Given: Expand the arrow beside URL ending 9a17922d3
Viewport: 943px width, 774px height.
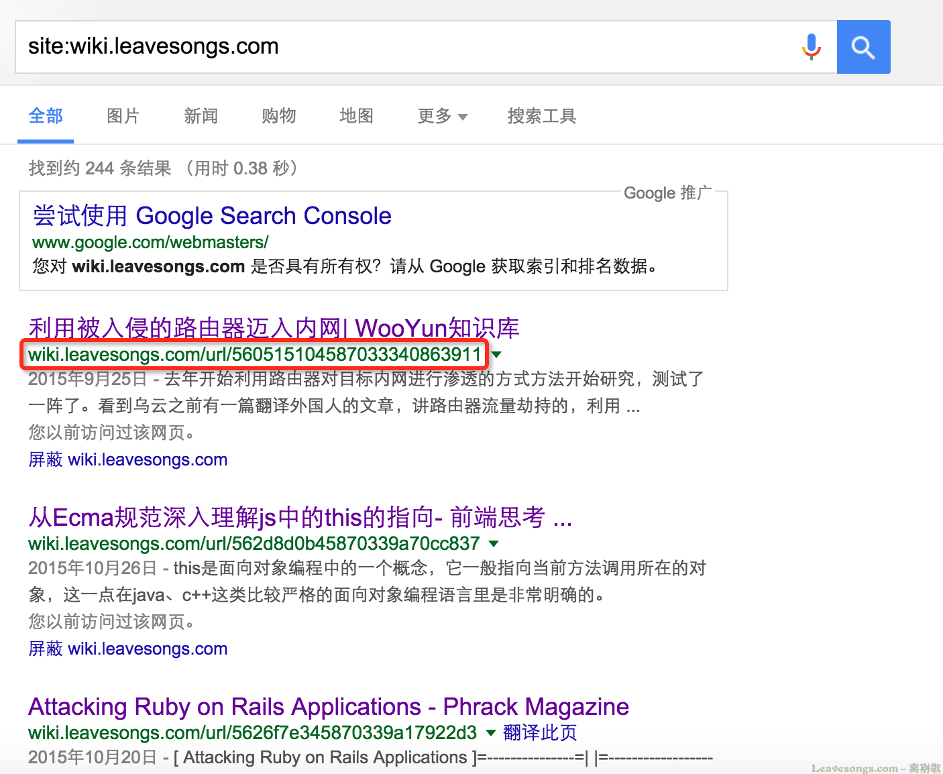Looking at the screenshot, I should (x=491, y=732).
